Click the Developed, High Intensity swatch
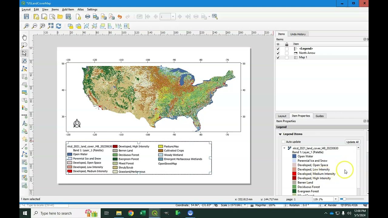Viewport: 388px width, 218px height. click(x=294, y=178)
